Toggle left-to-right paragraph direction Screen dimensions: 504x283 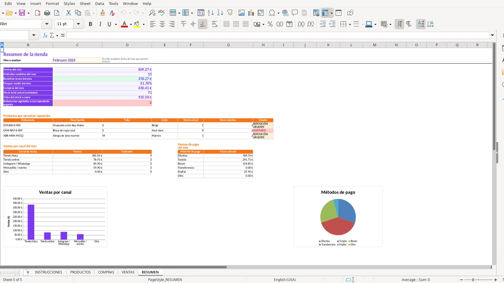[399, 24]
